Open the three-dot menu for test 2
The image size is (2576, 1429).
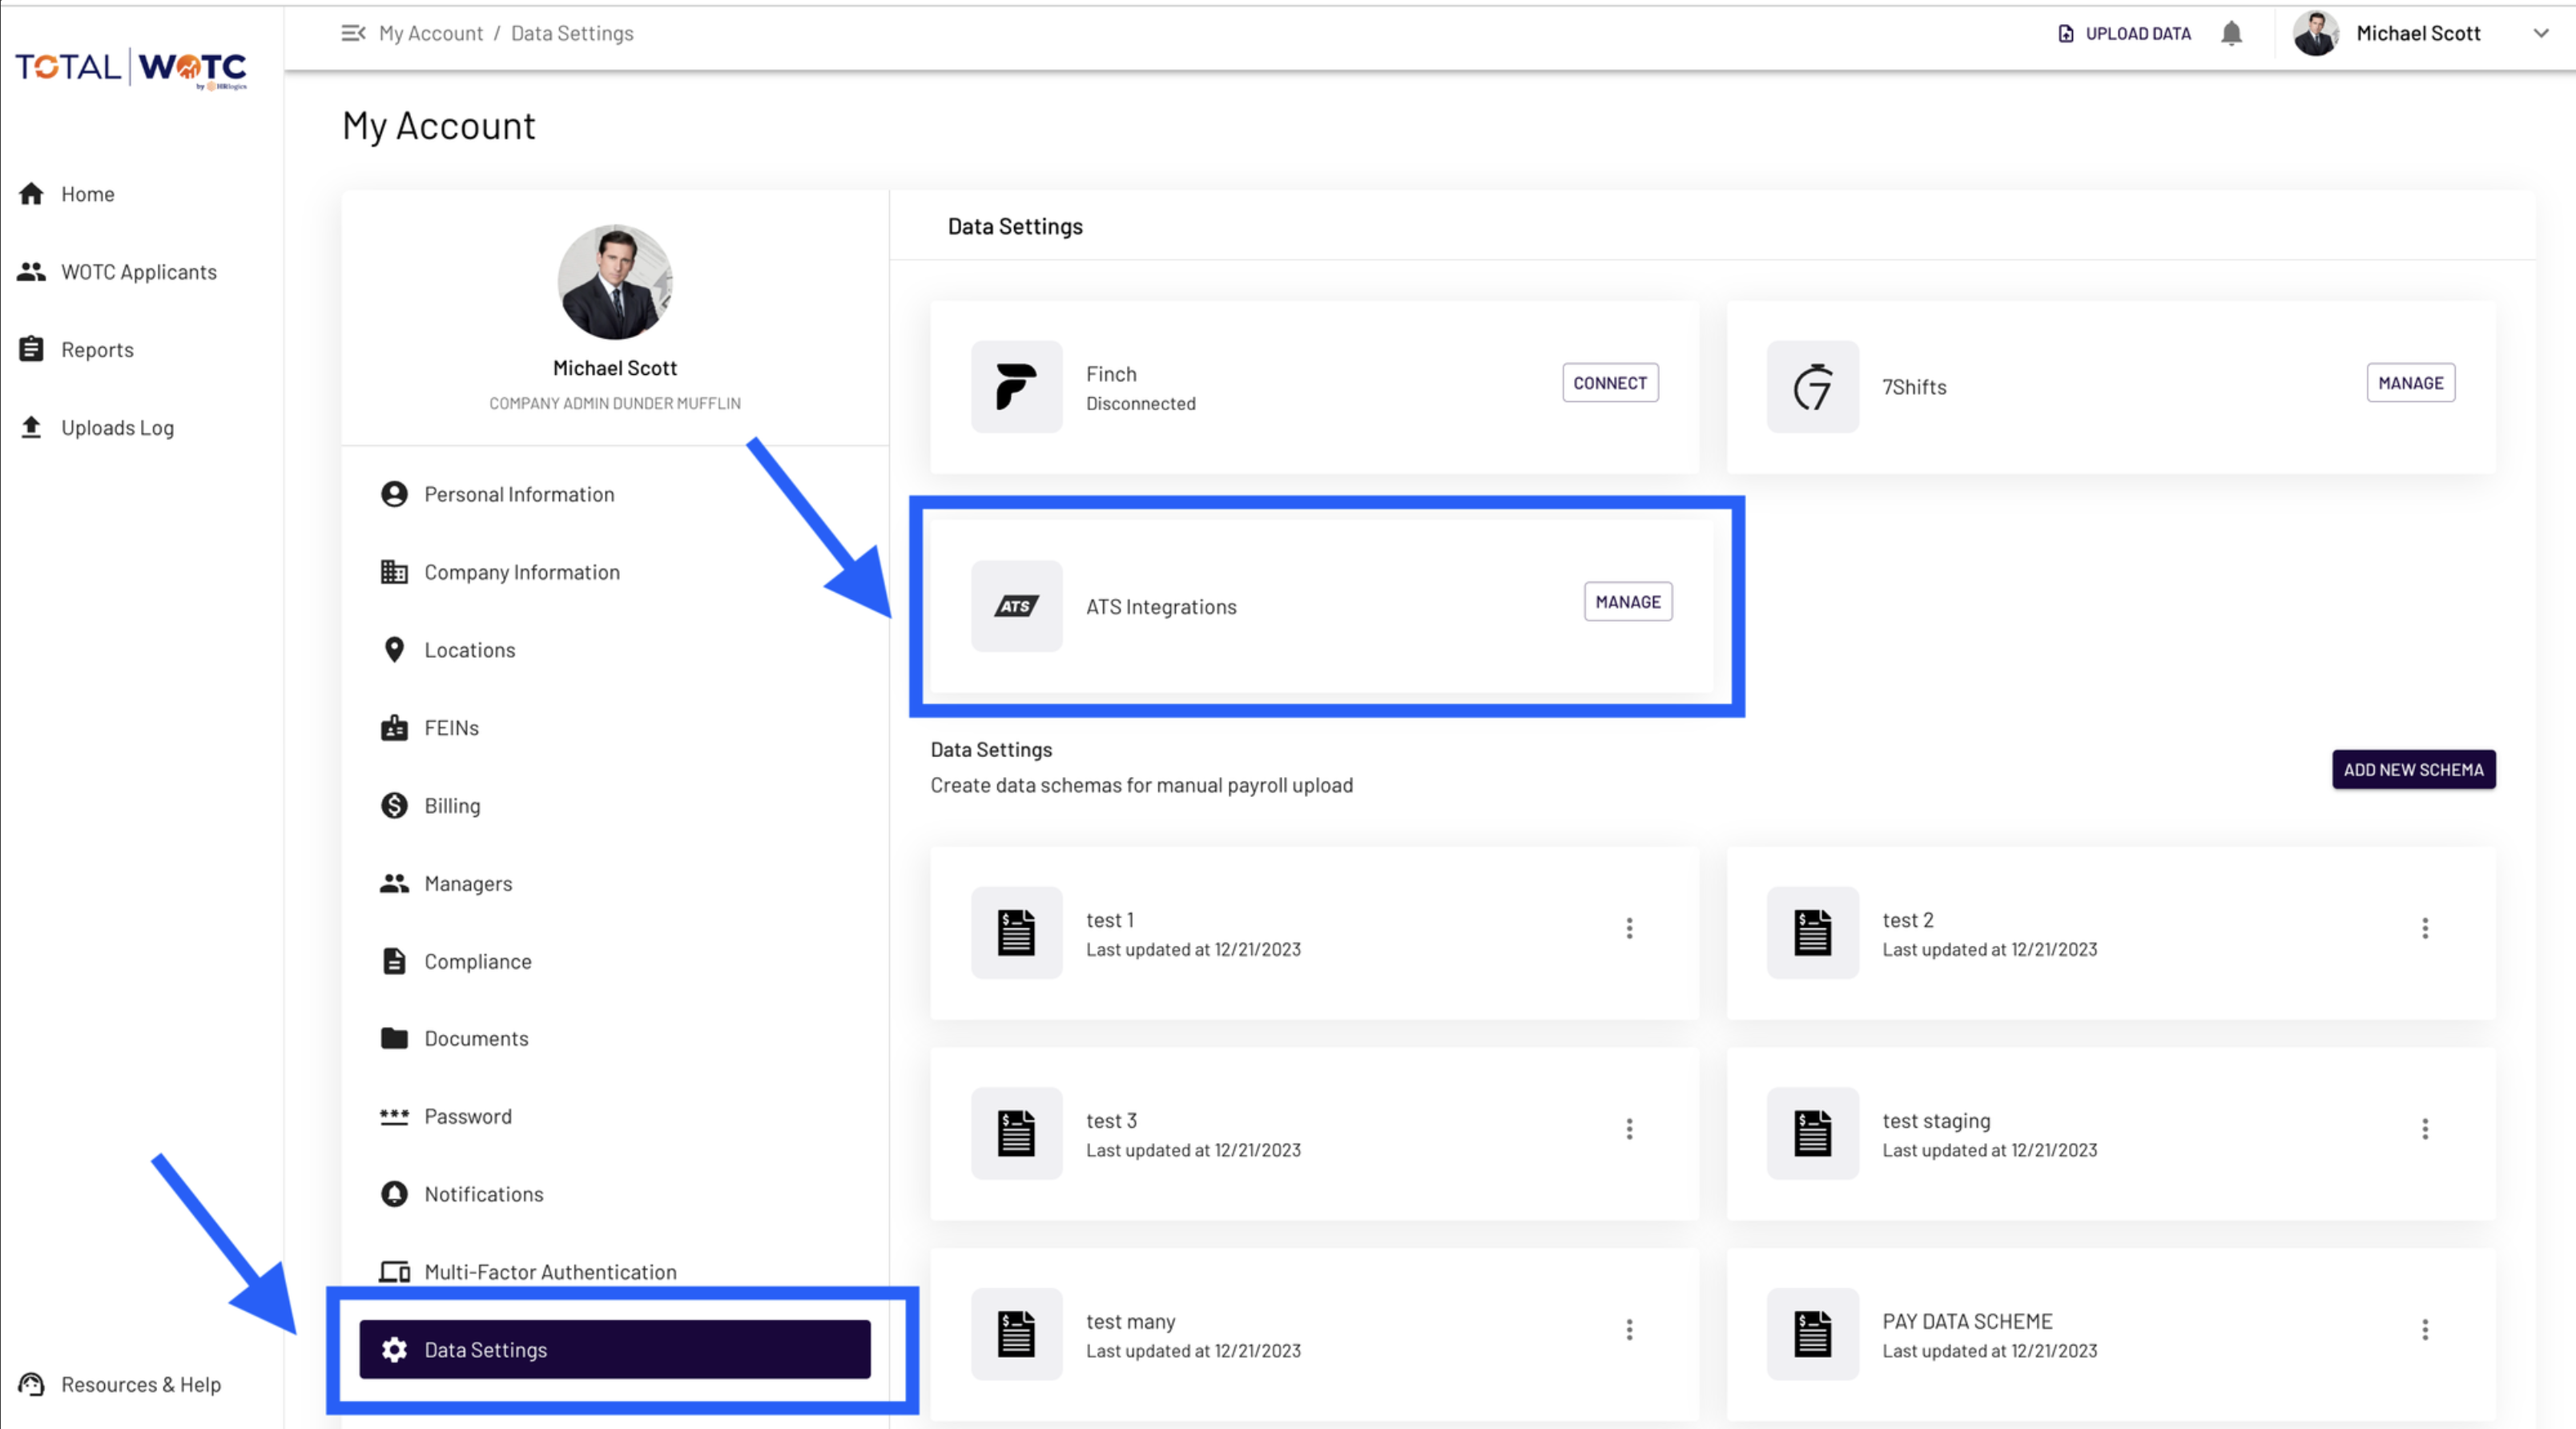coord(2425,928)
